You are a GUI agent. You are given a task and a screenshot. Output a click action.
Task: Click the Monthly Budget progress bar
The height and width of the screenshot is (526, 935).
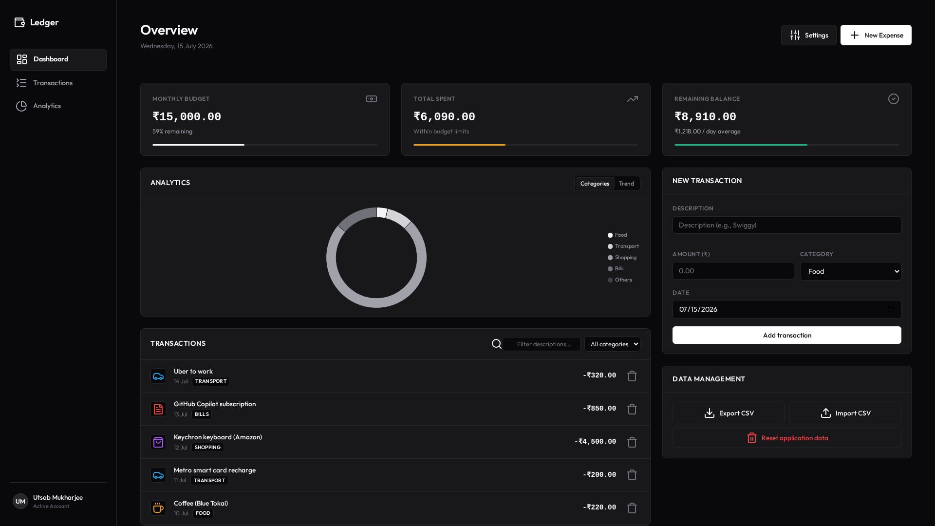pos(264,145)
